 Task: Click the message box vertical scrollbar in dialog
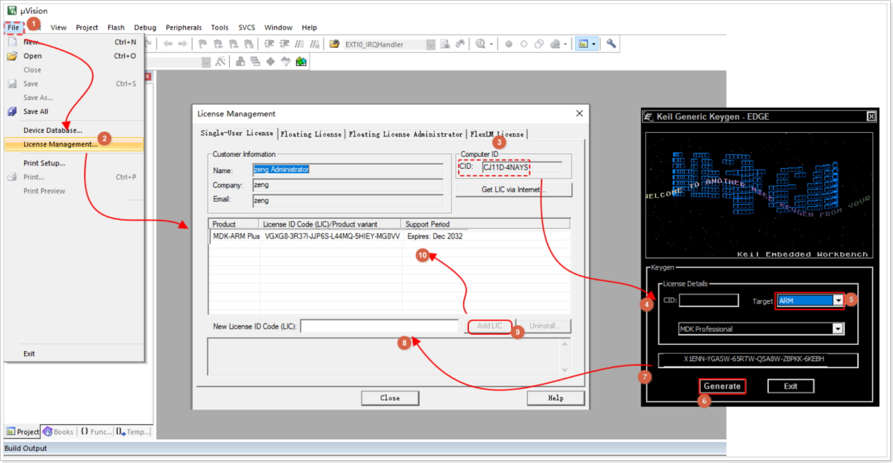[564, 357]
